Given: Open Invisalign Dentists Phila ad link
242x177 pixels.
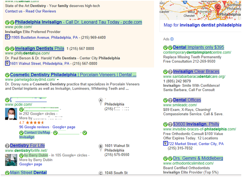Looking at the screenshot, I should pos(40,48).
